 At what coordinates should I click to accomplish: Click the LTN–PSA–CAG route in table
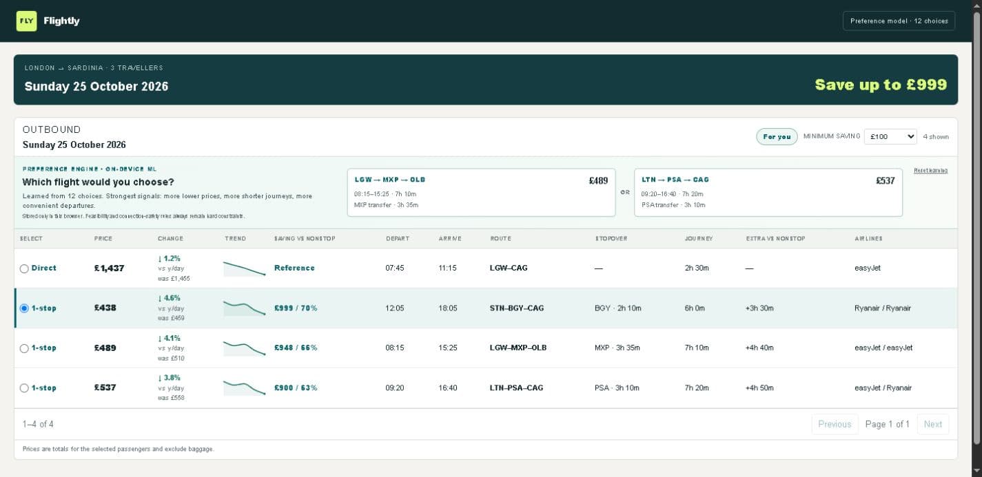(517, 388)
